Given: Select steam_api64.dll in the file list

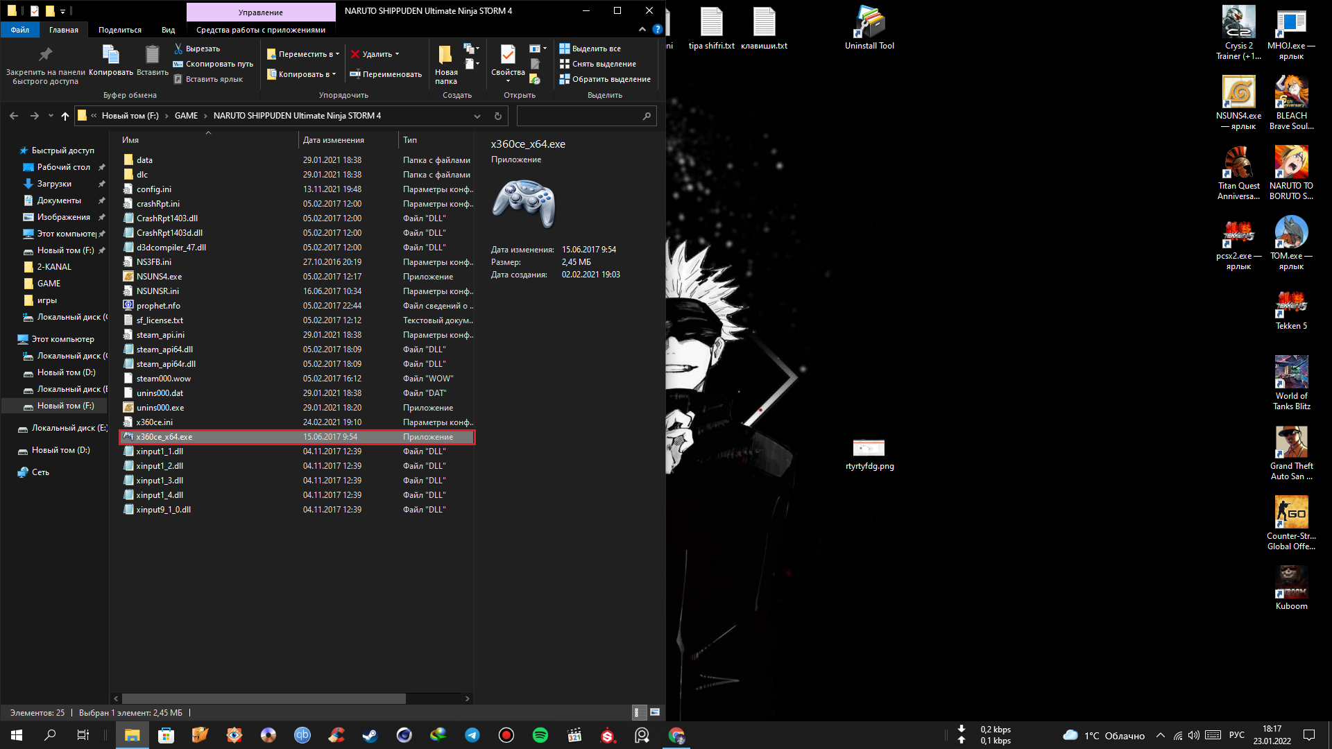Looking at the screenshot, I should pos(296,350).
